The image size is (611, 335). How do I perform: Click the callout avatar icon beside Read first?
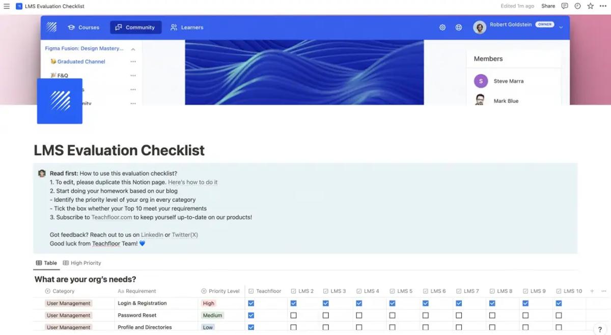tap(42, 173)
